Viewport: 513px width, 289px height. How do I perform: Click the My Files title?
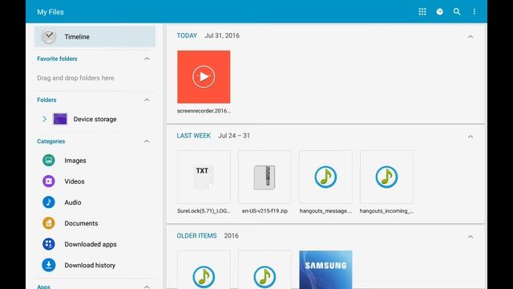point(50,12)
